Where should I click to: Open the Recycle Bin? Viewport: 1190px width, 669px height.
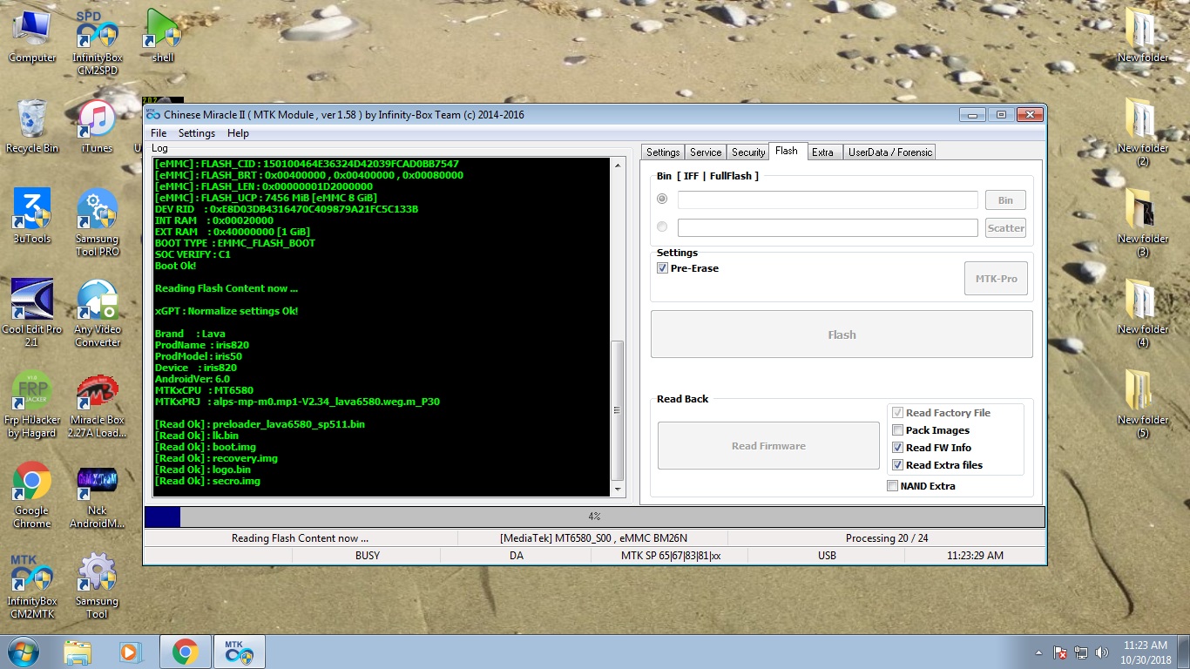32,127
